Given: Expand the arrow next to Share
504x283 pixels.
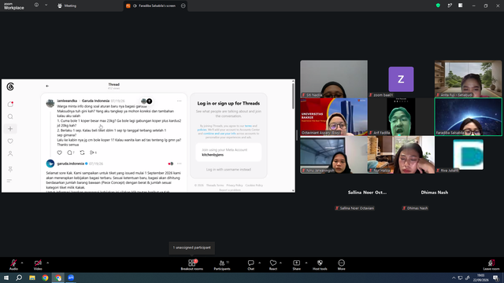Looking at the screenshot, I should 306,263.
